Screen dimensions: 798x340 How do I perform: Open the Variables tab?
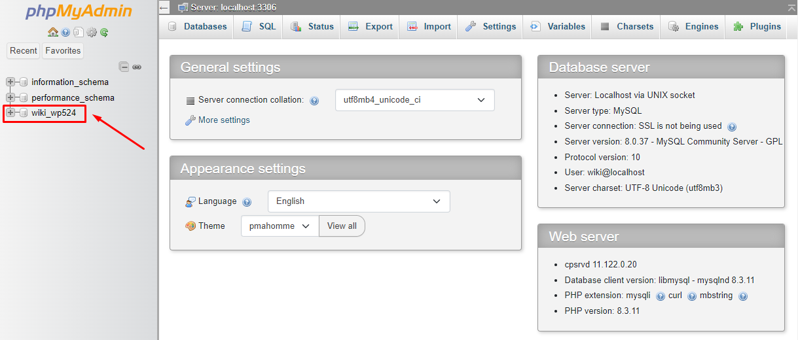(x=558, y=27)
